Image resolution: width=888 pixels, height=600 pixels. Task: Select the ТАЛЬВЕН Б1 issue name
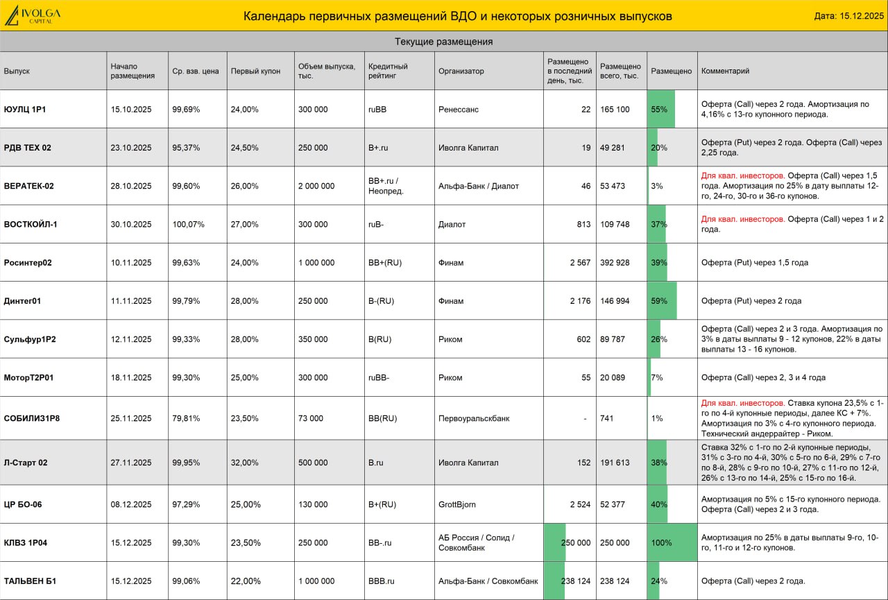coord(29,581)
